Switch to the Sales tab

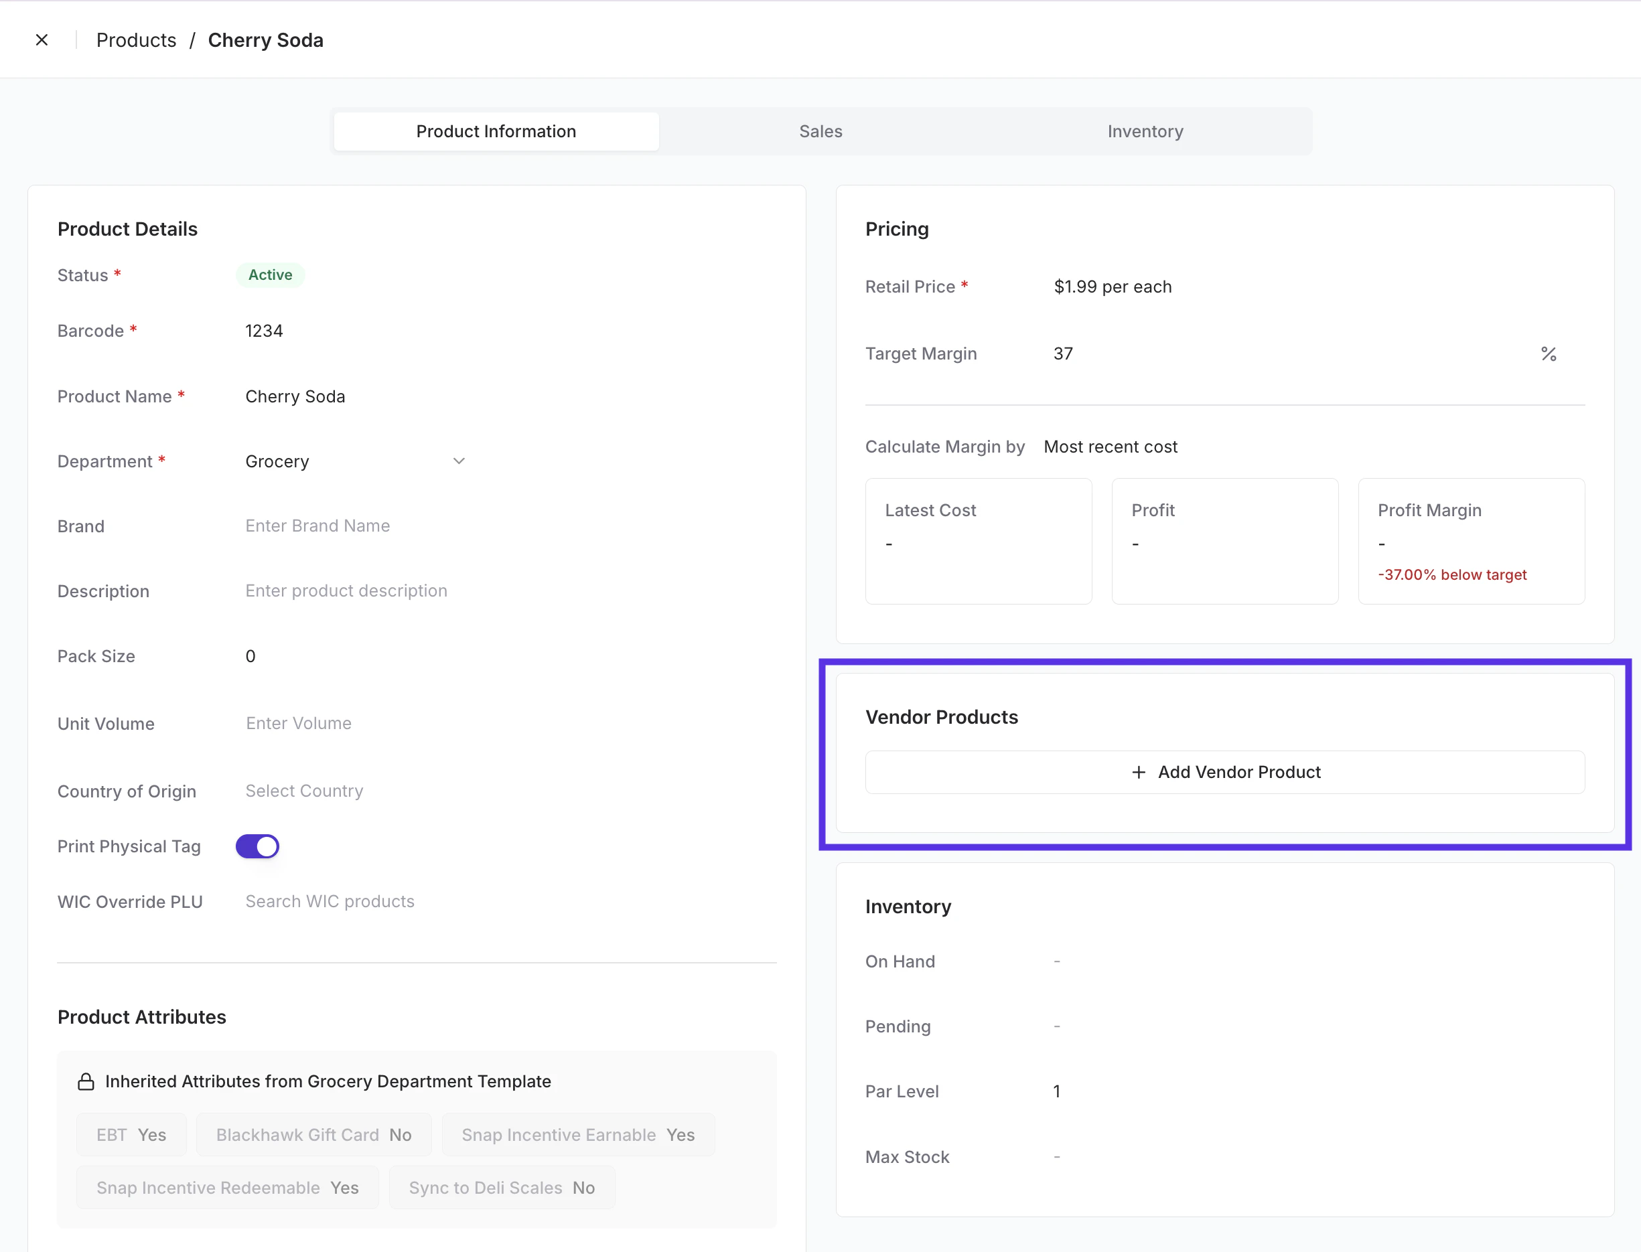[x=820, y=131]
